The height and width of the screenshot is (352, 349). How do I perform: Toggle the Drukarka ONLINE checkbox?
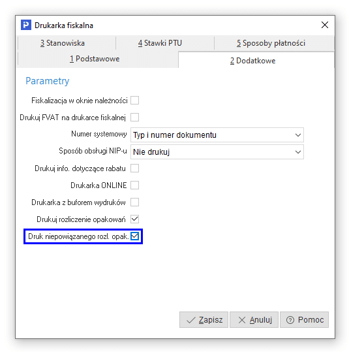coord(134,185)
